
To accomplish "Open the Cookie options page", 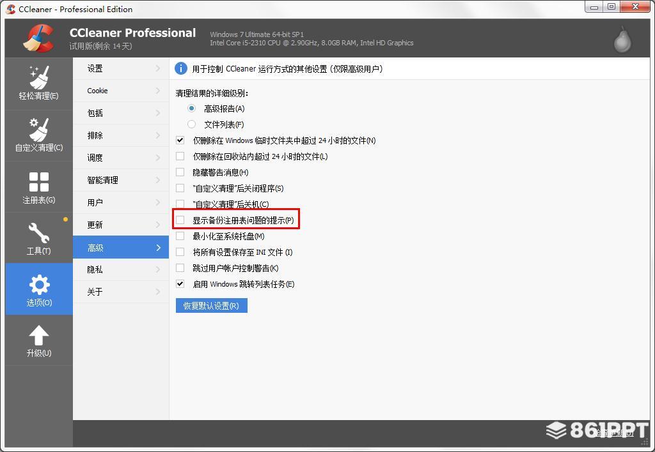I will [121, 91].
